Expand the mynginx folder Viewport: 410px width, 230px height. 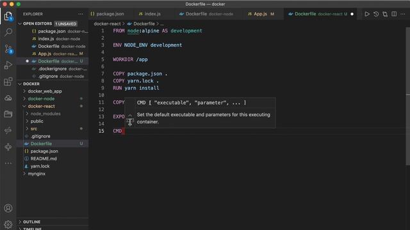tap(37, 173)
